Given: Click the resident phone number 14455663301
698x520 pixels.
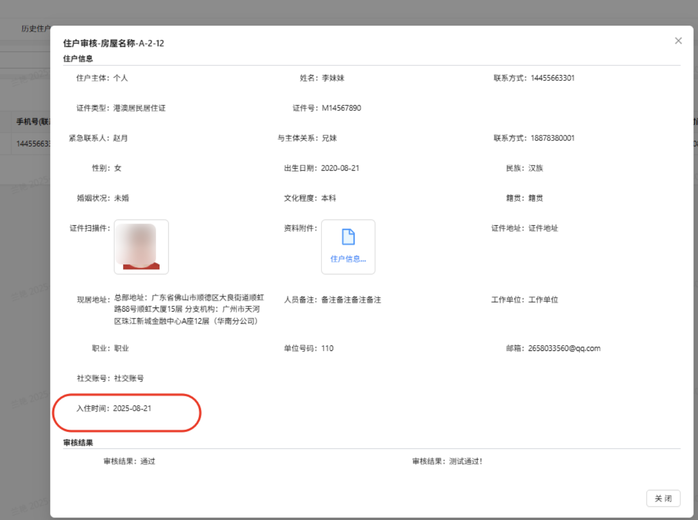Looking at the screenshot, I should (x=552, y=78).
